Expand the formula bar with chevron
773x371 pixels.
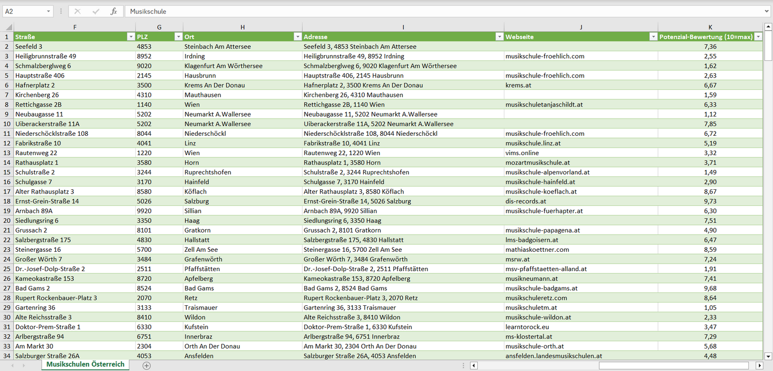[x=767, y=11]
